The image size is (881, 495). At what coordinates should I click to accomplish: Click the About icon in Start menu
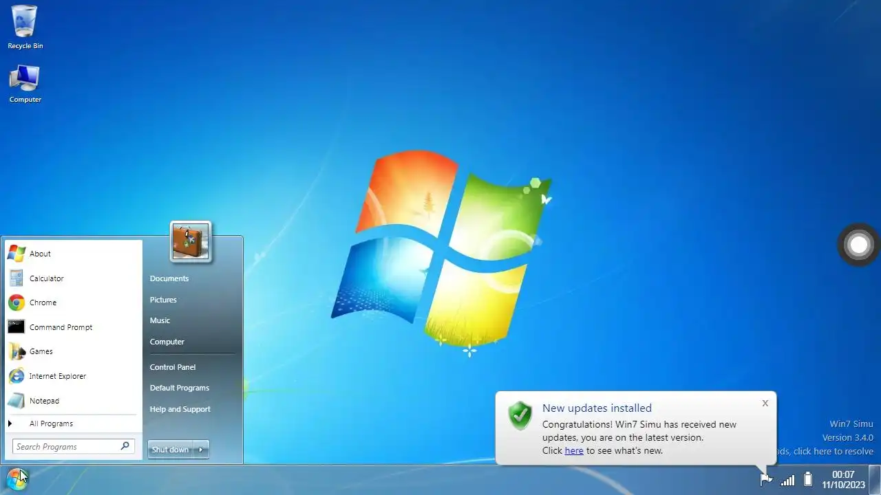(x=17, y=254)
